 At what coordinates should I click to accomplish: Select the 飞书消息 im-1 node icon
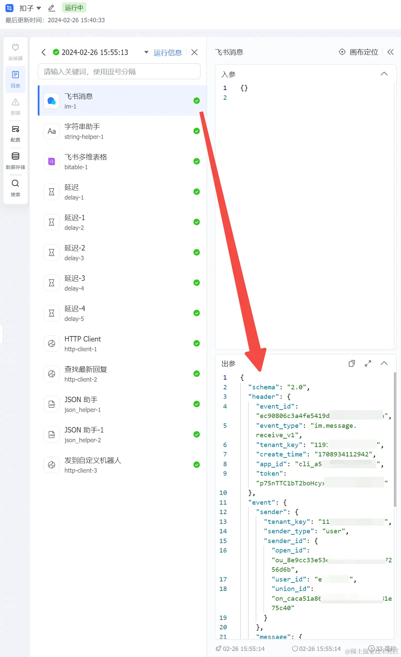pyautogui.click(x=52, y=101)
